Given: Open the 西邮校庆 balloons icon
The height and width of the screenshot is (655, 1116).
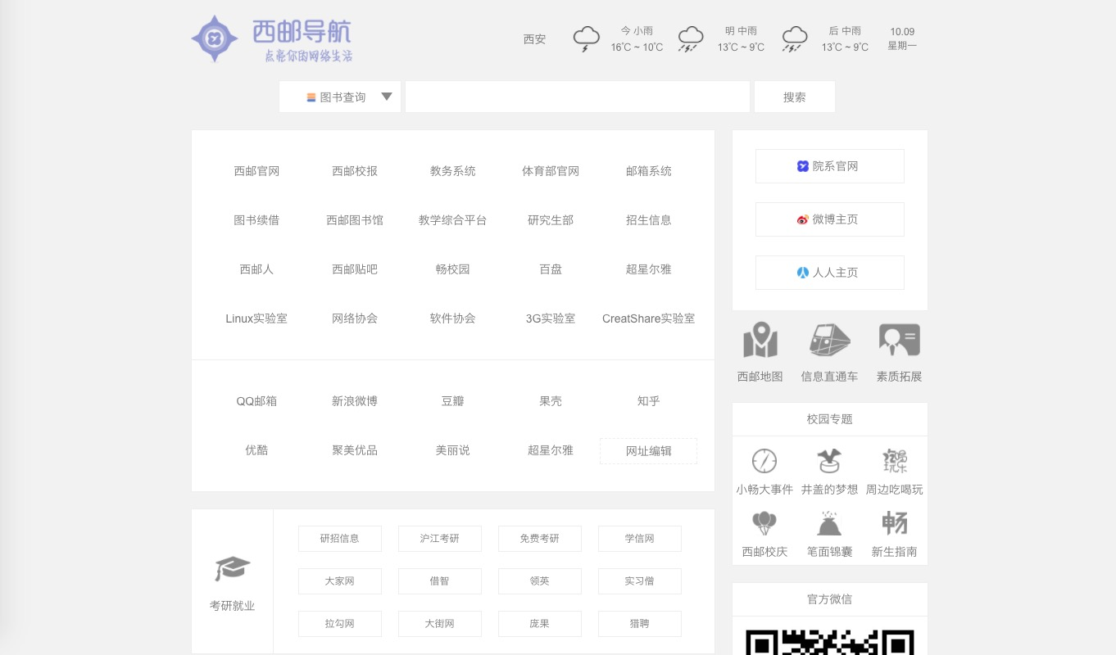Looking at the screenshot, I should point(764,523).
